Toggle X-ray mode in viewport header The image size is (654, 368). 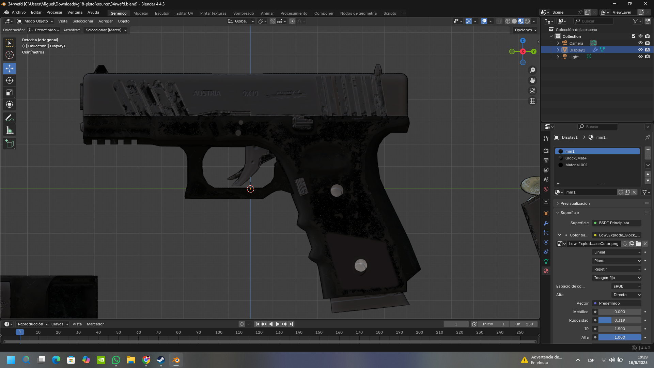click(499, 21)
